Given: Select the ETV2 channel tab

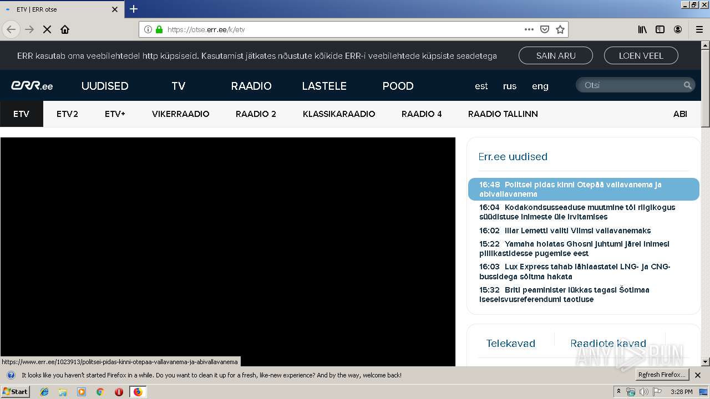Looking at the screenshot, I should [x=67, y=114].
